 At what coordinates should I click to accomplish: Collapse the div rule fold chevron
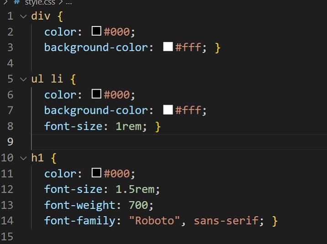pos(23,16)
